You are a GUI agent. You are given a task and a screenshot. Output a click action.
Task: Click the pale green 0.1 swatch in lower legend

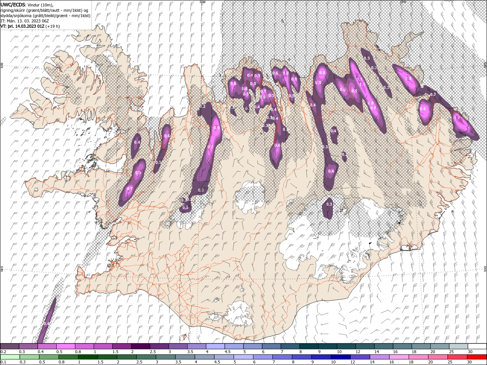tap(10, 357)
